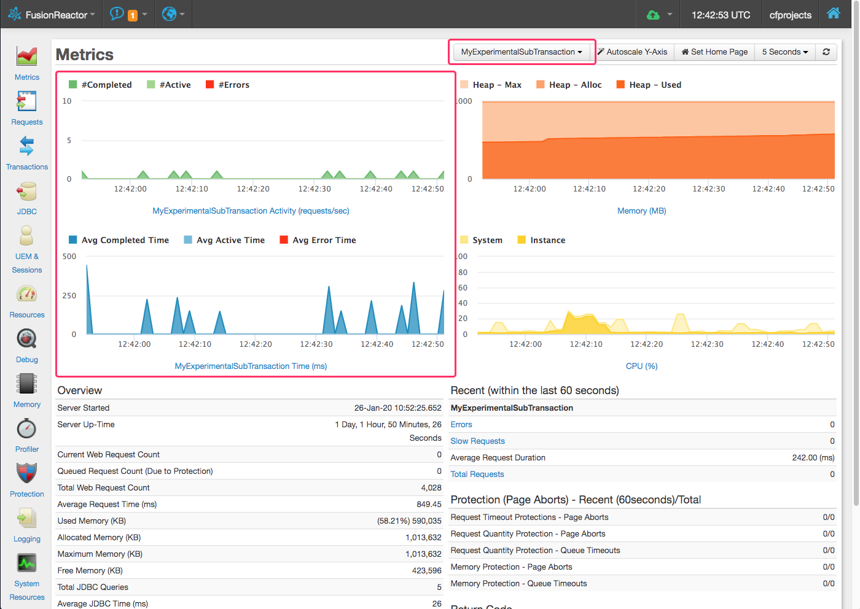Click the Instance legend color swatch
Image resolution: width=860 pixels, height=609 pixels.
coord(522,240)
